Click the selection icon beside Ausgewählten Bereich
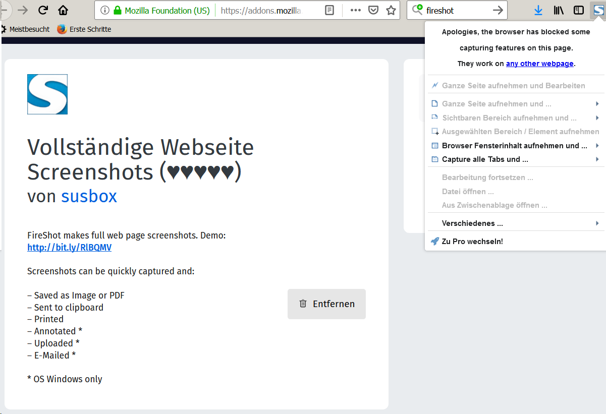Viewport: 606px width, 414px height. click(x=435, y=132)
